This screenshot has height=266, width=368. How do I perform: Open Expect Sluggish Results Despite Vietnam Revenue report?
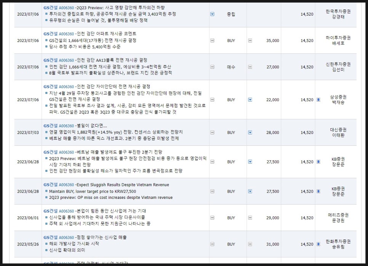[x=123, y=185]
